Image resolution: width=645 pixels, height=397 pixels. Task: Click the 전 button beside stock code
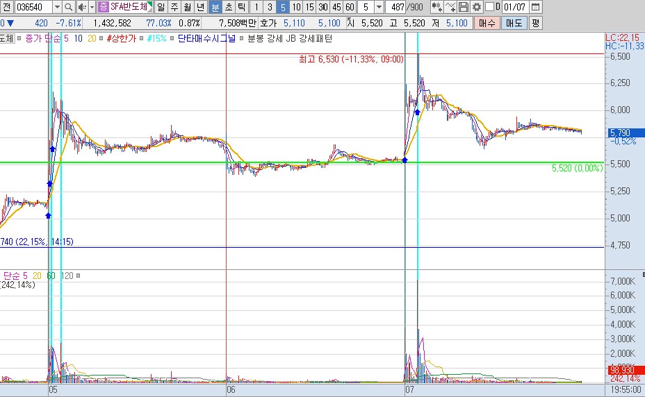[7, 7]
